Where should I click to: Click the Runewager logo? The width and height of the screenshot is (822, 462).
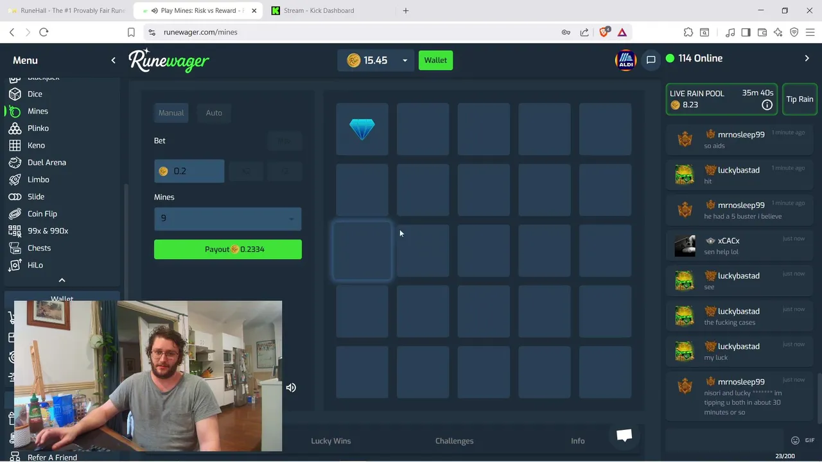point(169,60)
